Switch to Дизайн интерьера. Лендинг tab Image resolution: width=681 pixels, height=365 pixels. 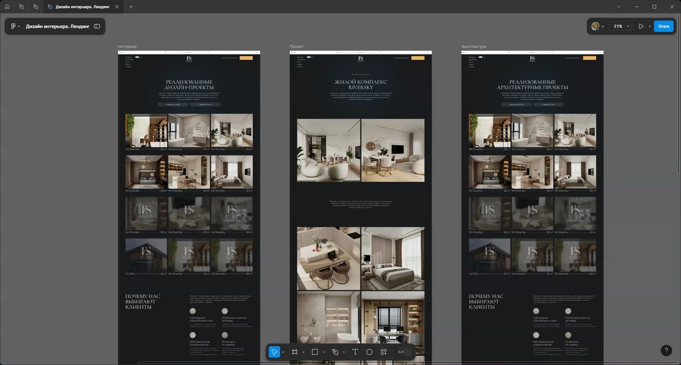click(83, 7)
